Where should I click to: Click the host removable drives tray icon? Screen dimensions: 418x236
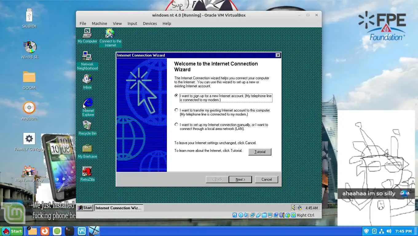point(374,231)
